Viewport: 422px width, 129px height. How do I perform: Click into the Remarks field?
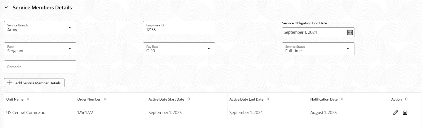coord(40,67)
